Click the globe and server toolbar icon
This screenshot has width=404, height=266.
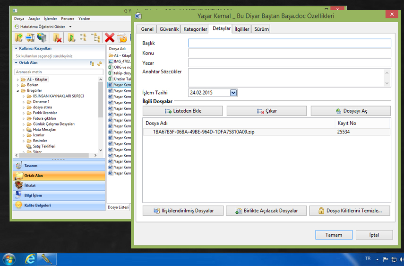[43, 38]
